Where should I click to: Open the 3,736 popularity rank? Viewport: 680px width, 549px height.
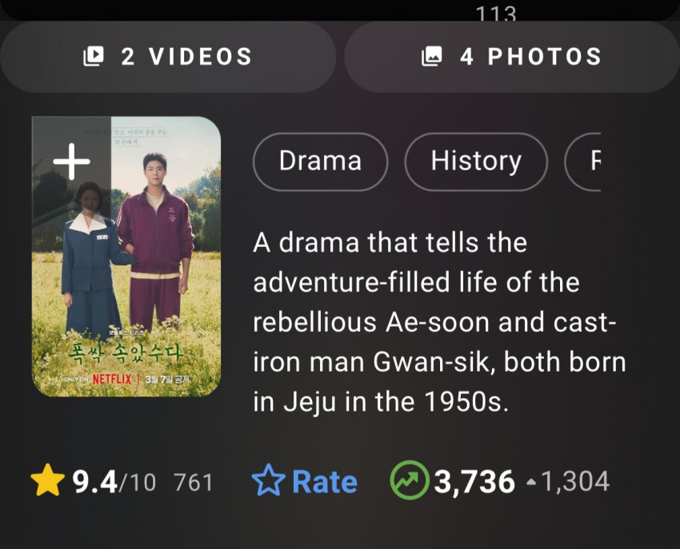pos(474,482)
